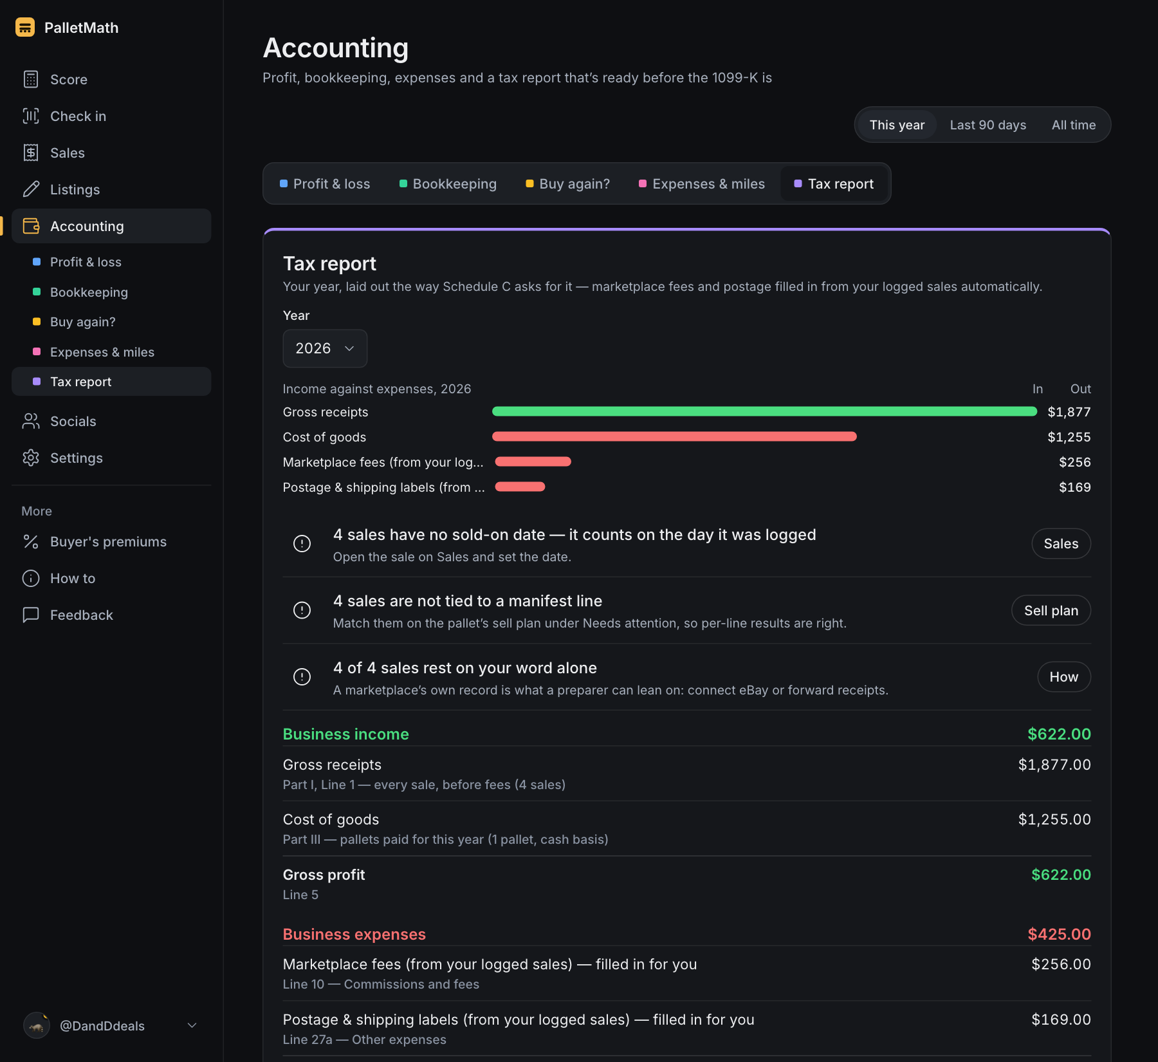Screen dimensions: 1158x1062
Task: Click the green Gross receipts bar
Action: (x=764, y=411)
